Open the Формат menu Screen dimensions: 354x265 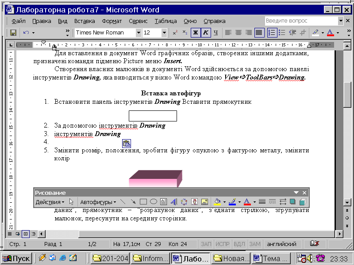(x=112, y=21)
